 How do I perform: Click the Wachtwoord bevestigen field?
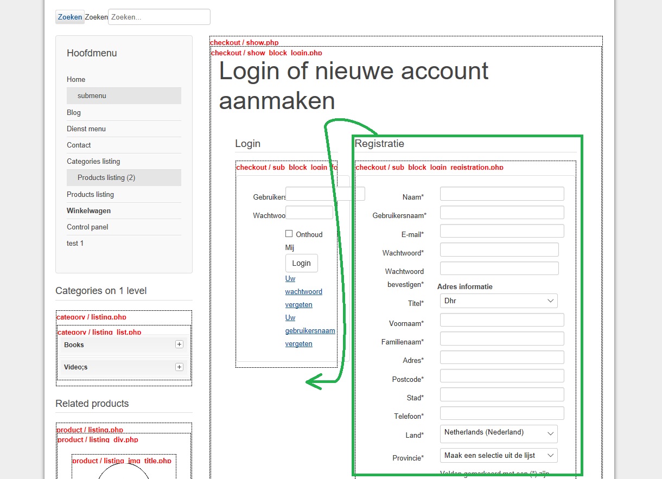point(499,269)
